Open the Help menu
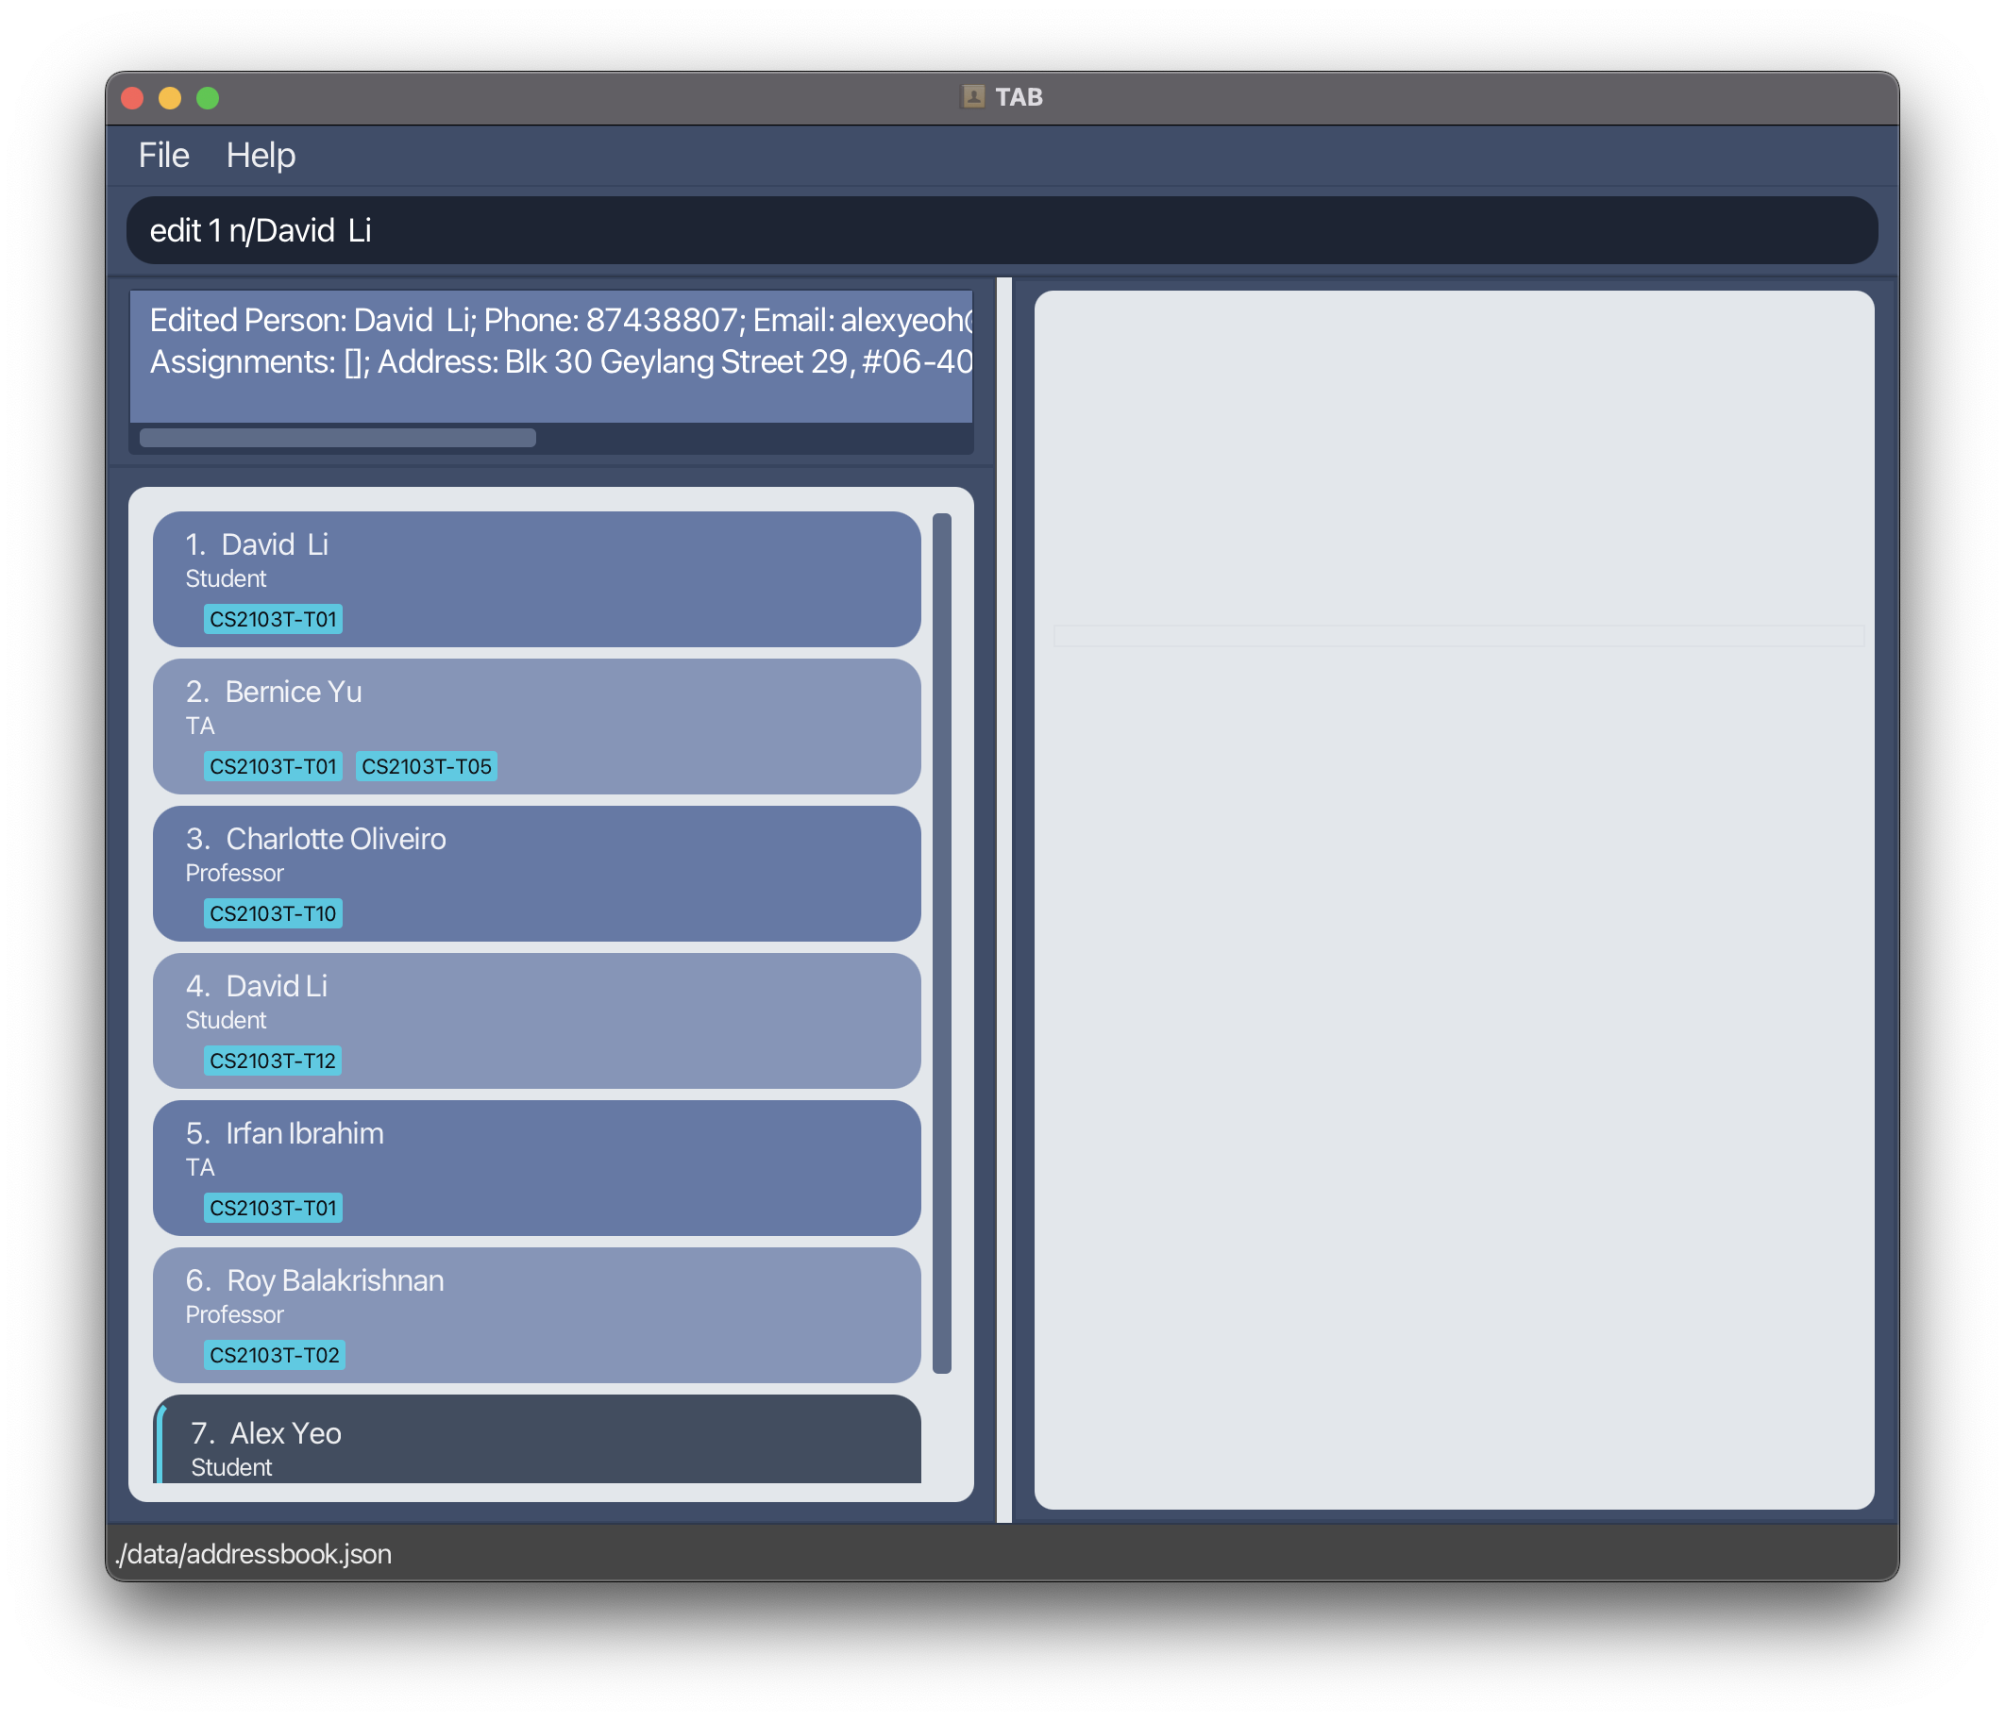 point(261,156)
